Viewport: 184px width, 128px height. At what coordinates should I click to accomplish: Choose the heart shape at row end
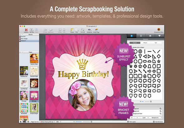click(x=159, y=76)
